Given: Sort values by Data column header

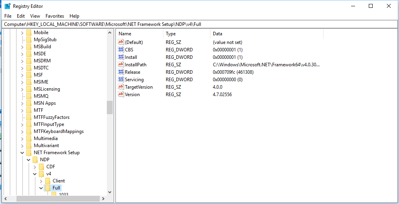Looking at the screenshot, I should point(267,33).
